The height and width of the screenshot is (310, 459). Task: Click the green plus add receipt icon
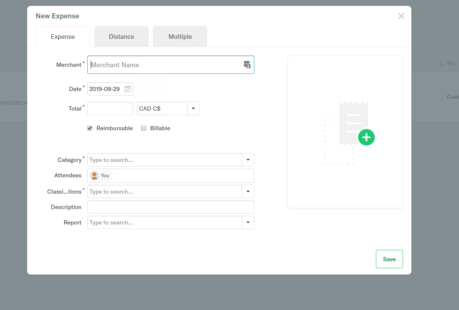click(366, 137)
